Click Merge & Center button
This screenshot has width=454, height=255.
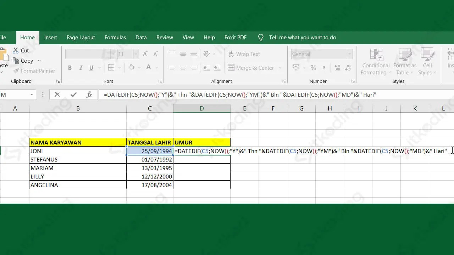(251, 68)
